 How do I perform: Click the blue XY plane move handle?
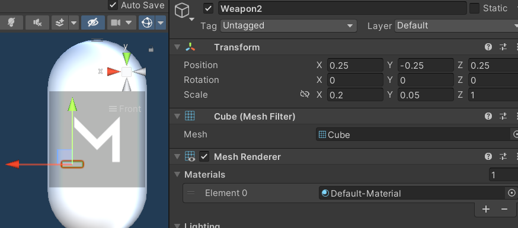[x=65, y=156]
